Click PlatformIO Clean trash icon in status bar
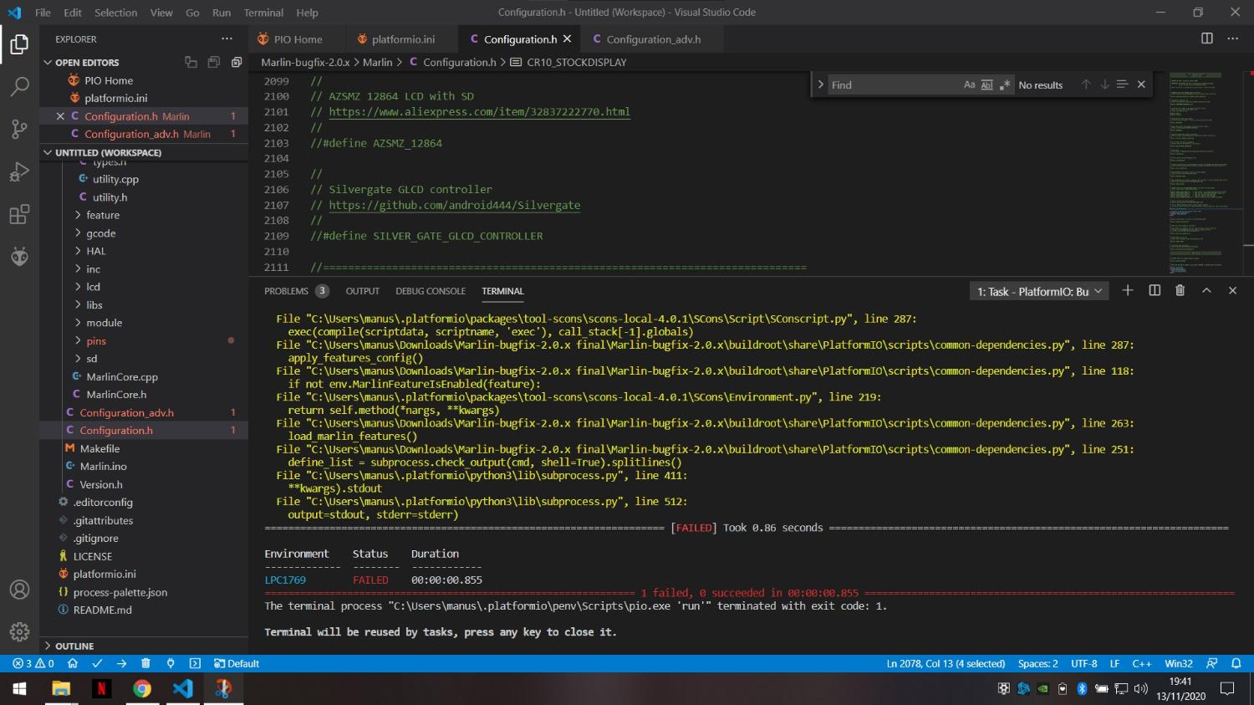The width and height of the screenshot is (1254, 705). click(x=145, y=663)
